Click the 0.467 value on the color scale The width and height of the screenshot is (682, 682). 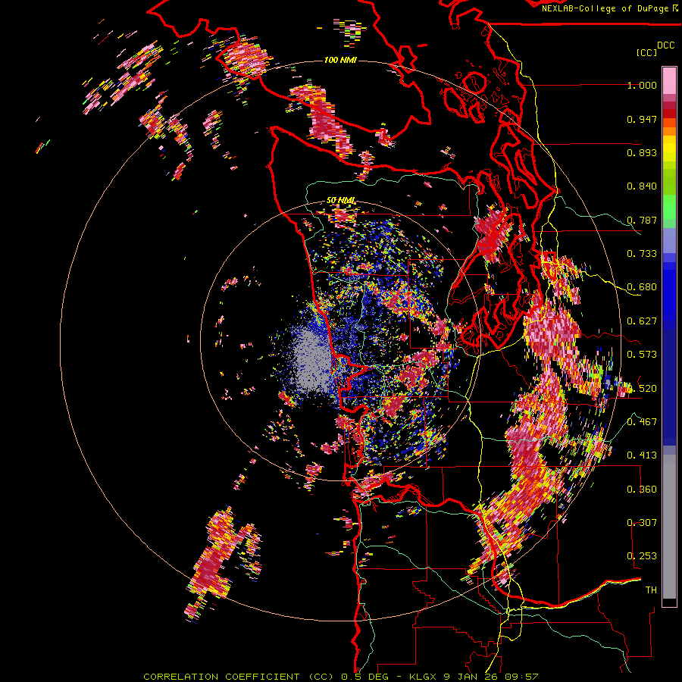click(642, 422)
